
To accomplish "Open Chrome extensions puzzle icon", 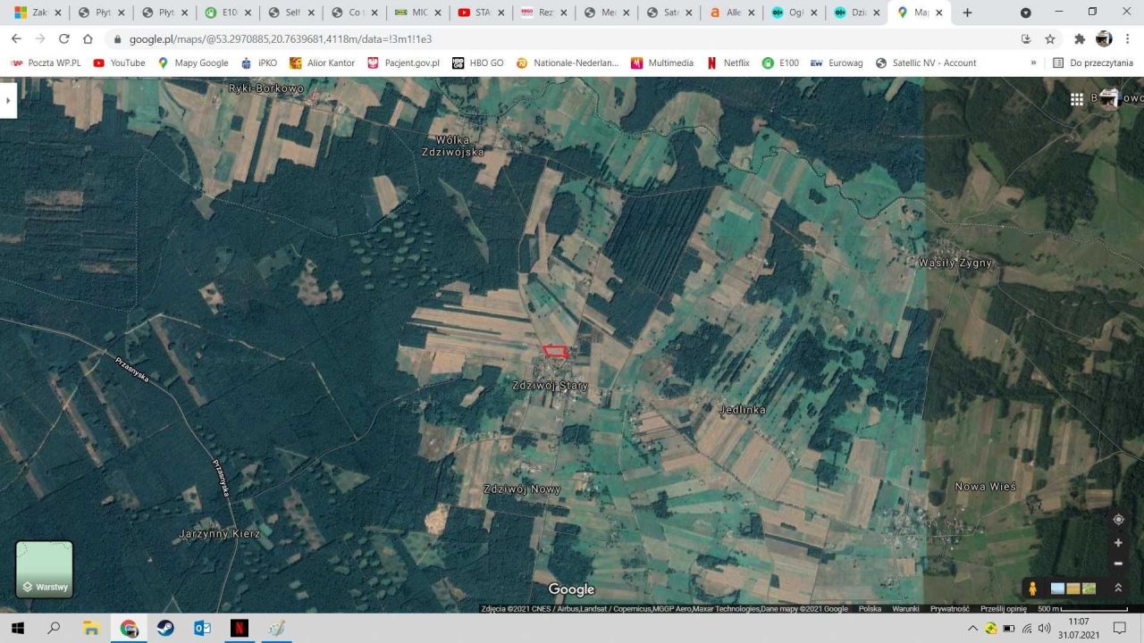I will 1079,39.
